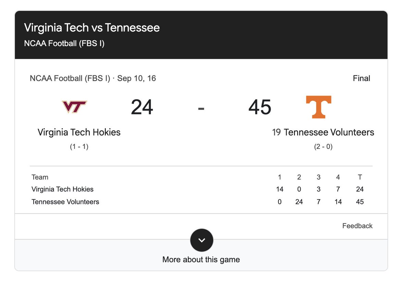Select the Virginia Tech Hokies team name
The image size is (411, 284).
(79, 132)
